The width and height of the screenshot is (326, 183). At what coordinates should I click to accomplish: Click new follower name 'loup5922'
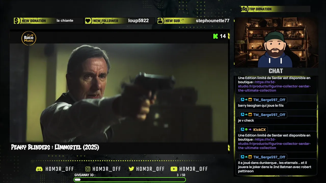(138, 21)
